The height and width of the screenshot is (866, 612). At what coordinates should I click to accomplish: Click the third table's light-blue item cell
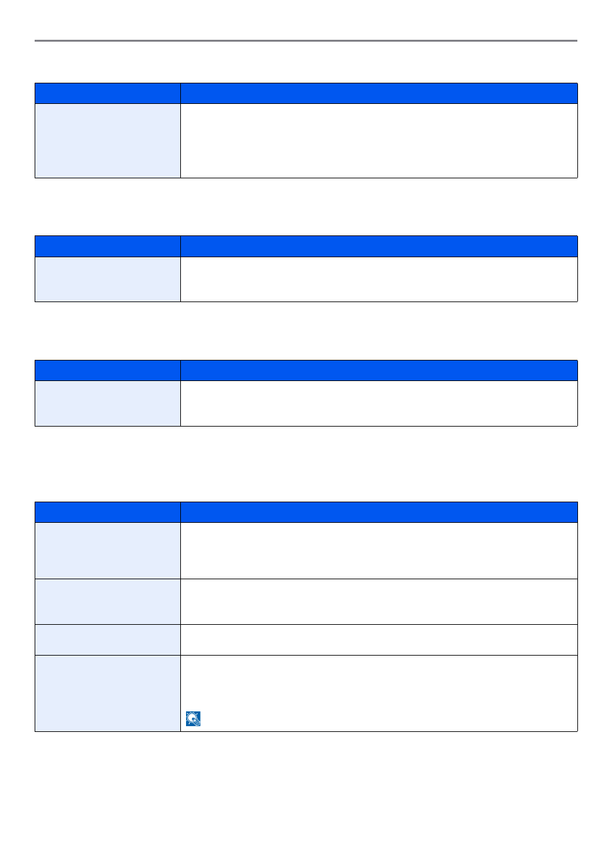coord(108,403)
